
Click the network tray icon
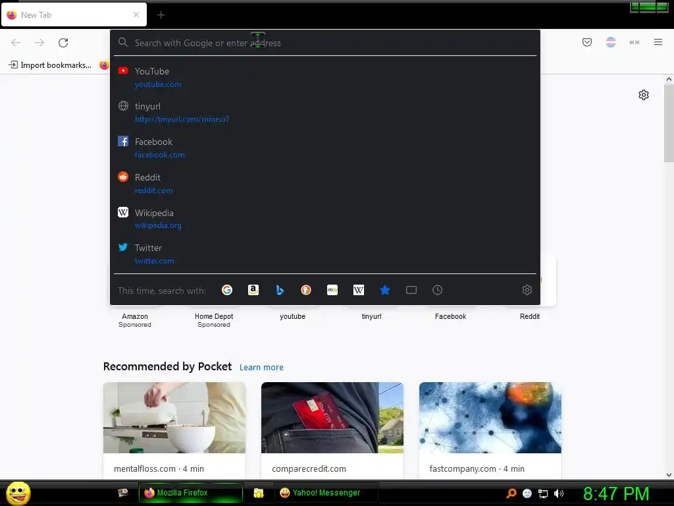coord(543,493)
